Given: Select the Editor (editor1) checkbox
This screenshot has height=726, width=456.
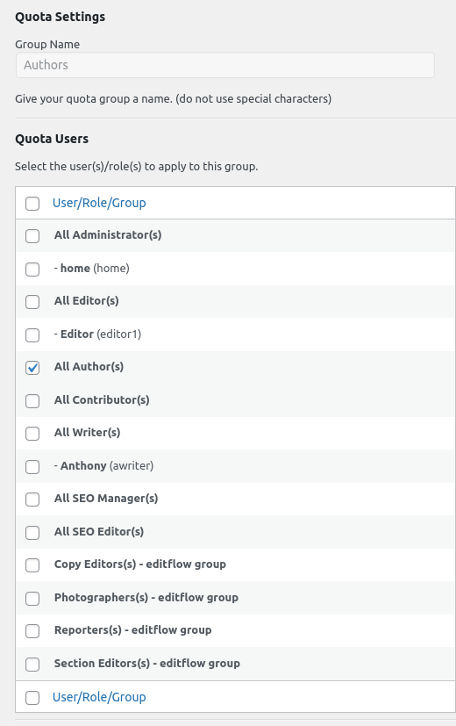Looking at the screenshot, I should [32, 334].
